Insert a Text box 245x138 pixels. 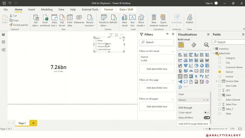point(132,20)
